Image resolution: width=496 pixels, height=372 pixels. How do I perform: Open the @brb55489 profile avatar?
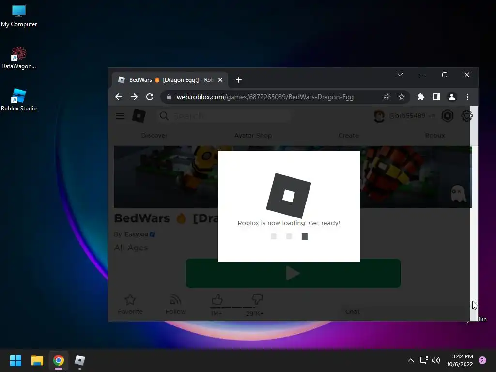coord(379,116)
